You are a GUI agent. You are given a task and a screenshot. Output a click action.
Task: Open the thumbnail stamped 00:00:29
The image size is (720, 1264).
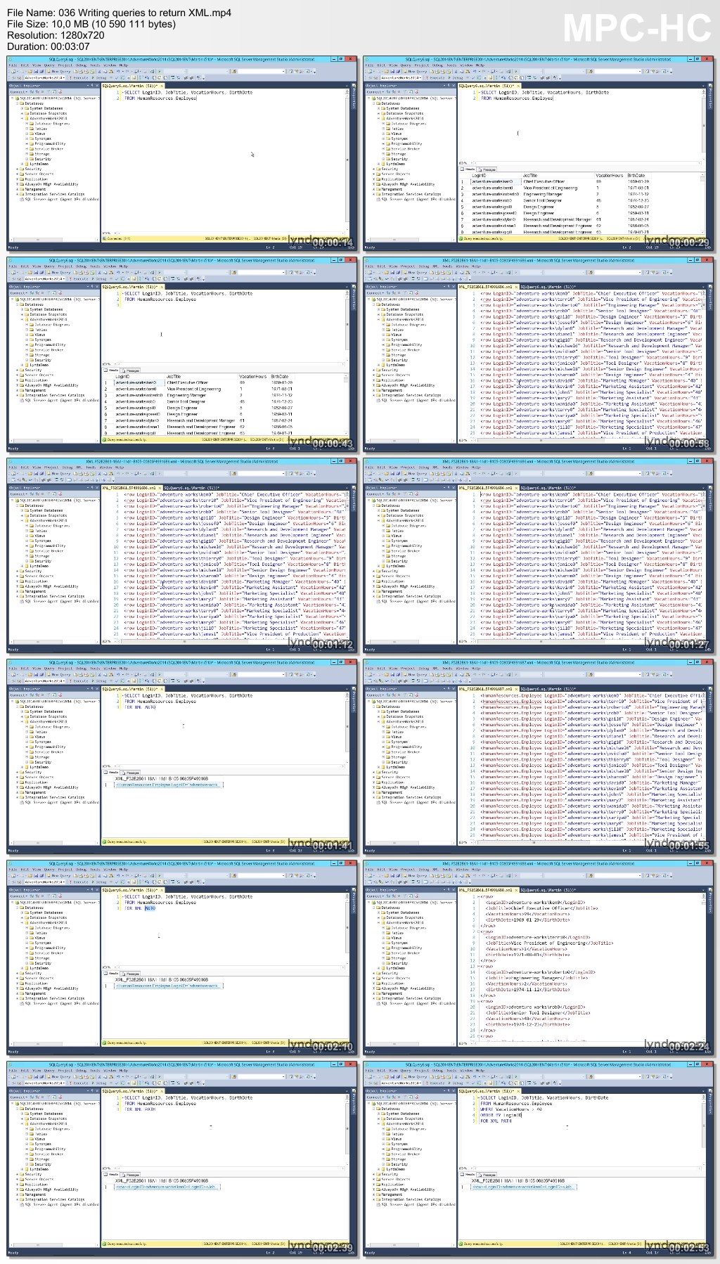pos(539,153)
